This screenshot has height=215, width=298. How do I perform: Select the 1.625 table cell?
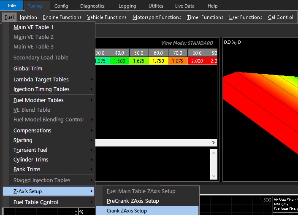click(x=139, y=61)
